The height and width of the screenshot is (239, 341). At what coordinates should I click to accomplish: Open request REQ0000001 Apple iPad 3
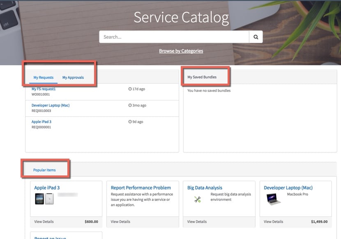click(x=41, y=121)
